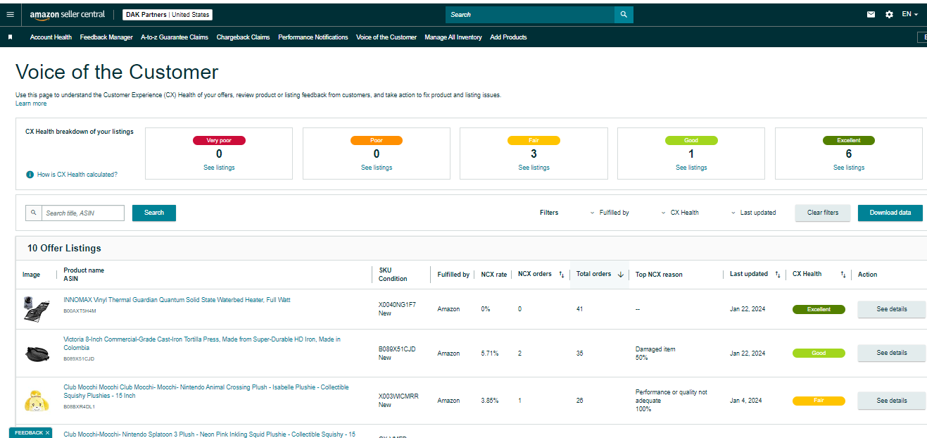
Task: Click the Feedback tab button
Action: [x=29, y=433]
